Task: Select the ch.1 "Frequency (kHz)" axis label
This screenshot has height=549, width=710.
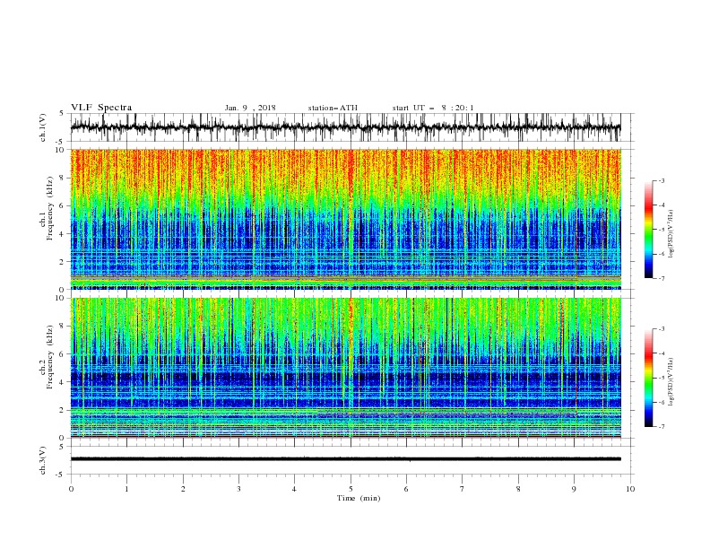Action: point(49,208)
